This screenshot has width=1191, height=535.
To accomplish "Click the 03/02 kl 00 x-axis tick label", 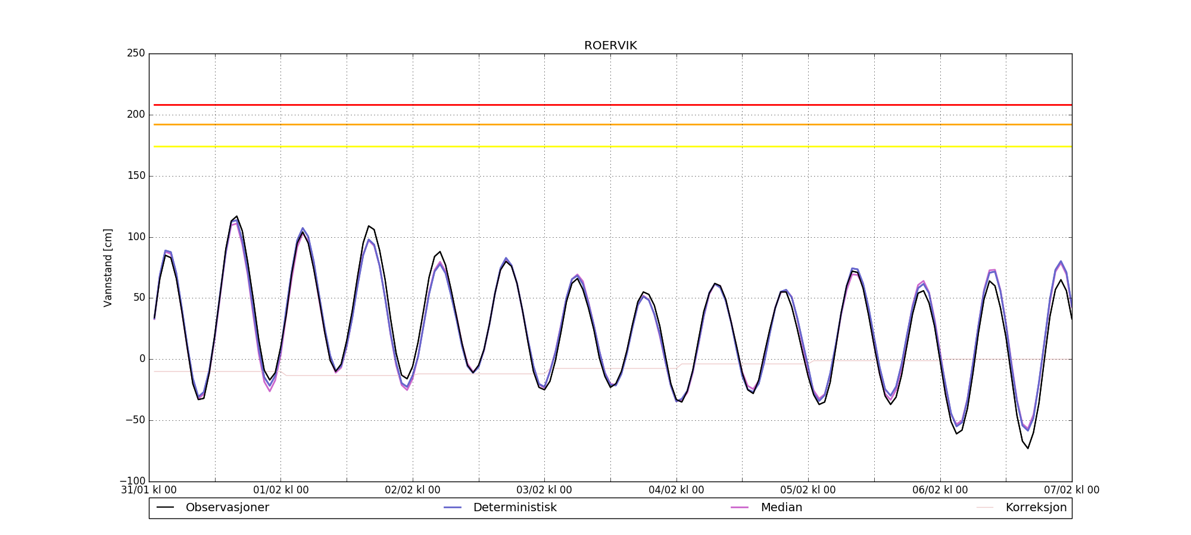I will tap(544, 490).
